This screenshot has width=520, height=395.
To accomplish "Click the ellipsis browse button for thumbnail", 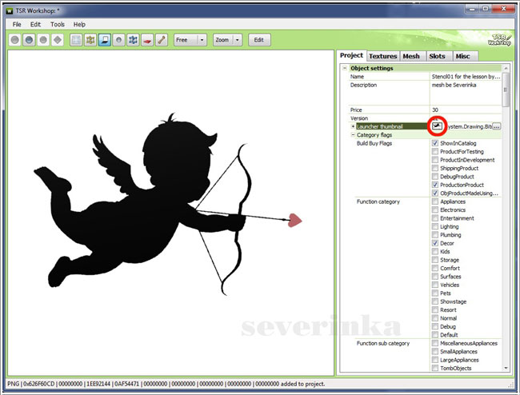I will tap(496, 126).
